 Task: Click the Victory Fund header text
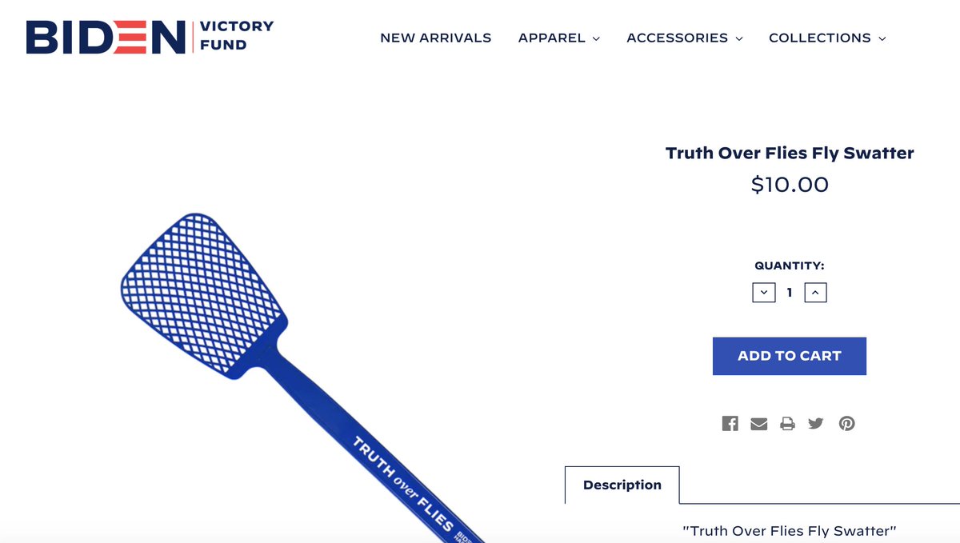click(x=236, y=35)
